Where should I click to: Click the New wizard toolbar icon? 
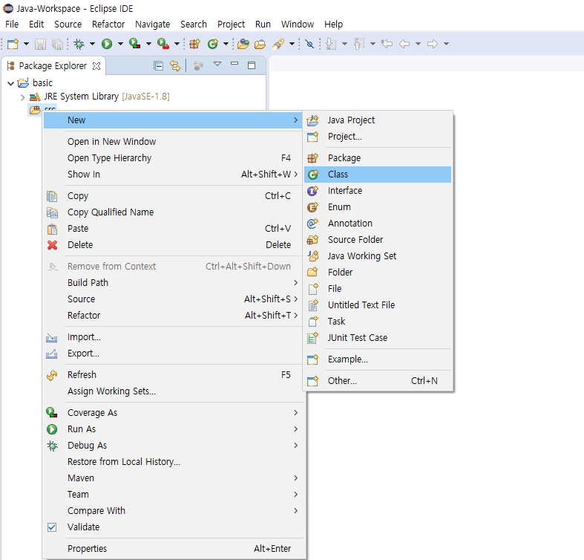[x=13, y=44]
